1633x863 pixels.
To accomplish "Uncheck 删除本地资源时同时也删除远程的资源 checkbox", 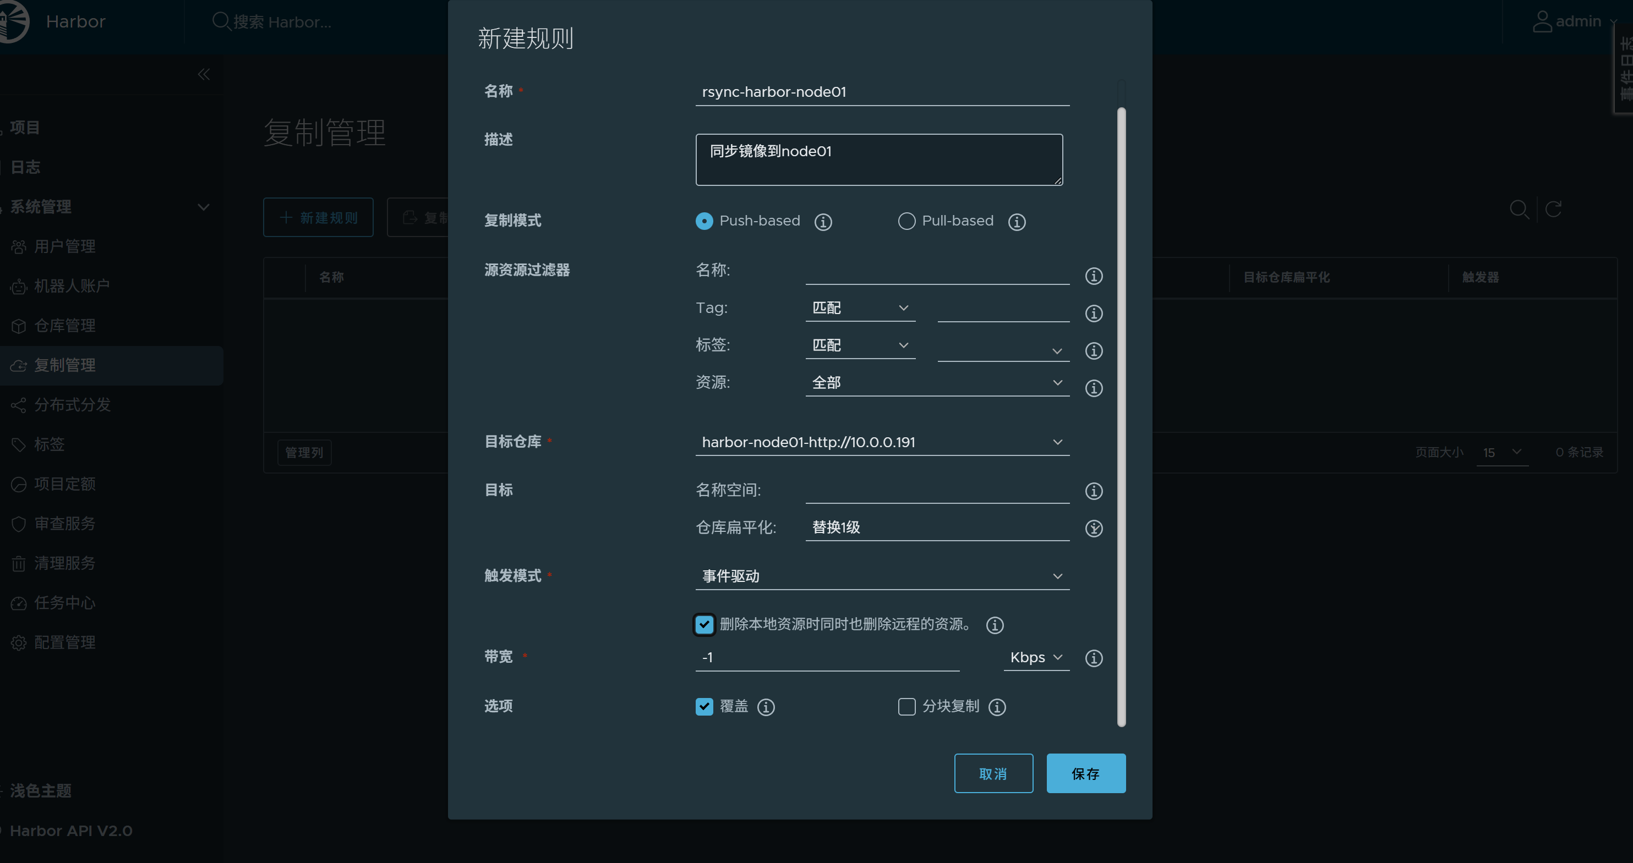I will coord(704,625).
